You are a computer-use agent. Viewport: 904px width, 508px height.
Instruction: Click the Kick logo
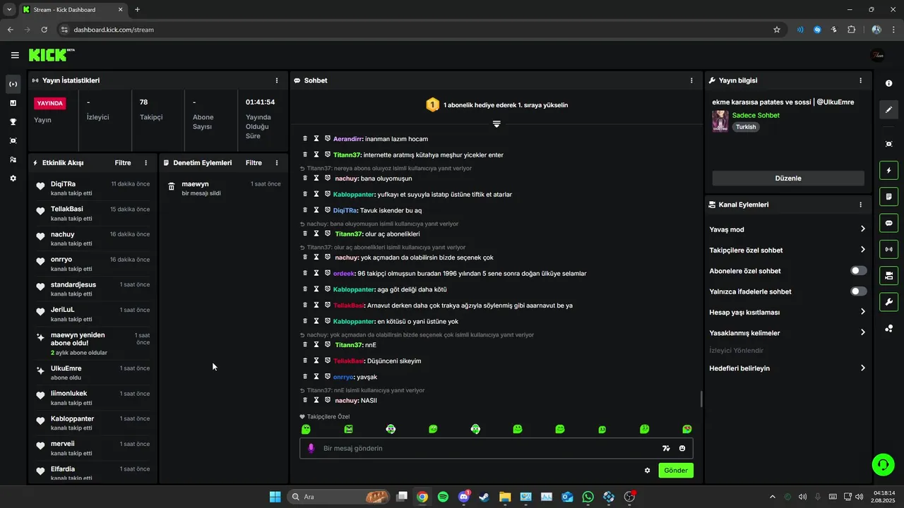click(52, 55)
